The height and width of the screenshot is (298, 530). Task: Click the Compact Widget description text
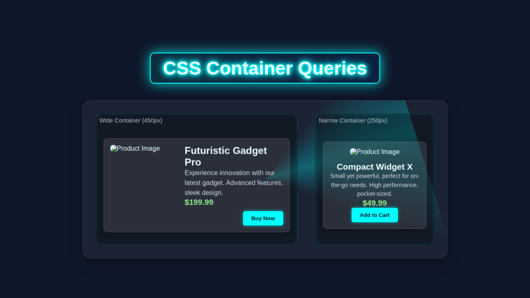375,185
